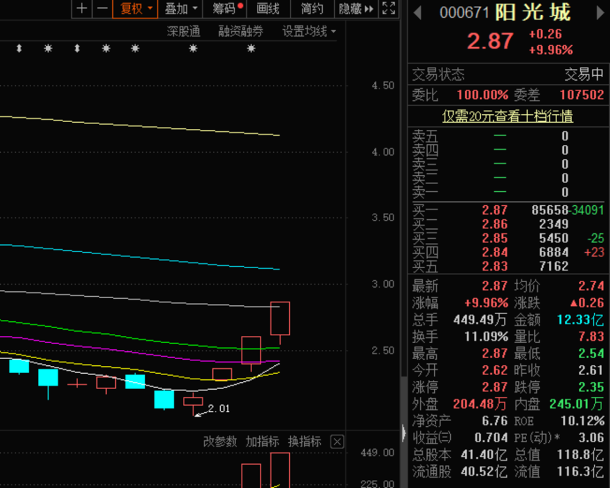Viewport: 610px width, 488px height.
Task: Click the 交易状态 交易中 status row
Action: pyautogui.click(x=508, y=74)
